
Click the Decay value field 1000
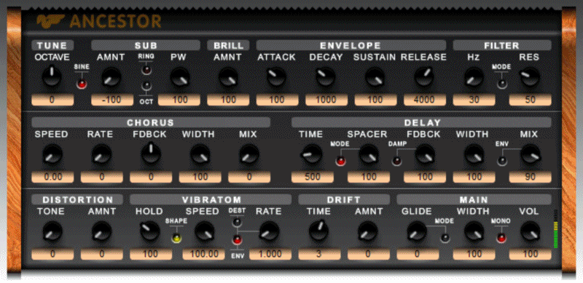[x=326, y=100]
